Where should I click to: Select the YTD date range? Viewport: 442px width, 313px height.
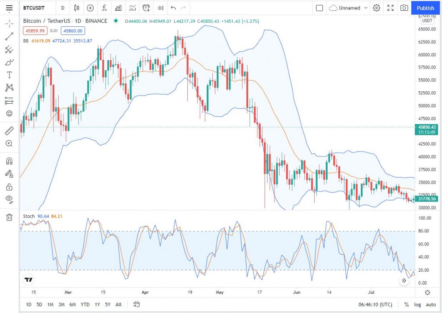coord(85,304)
